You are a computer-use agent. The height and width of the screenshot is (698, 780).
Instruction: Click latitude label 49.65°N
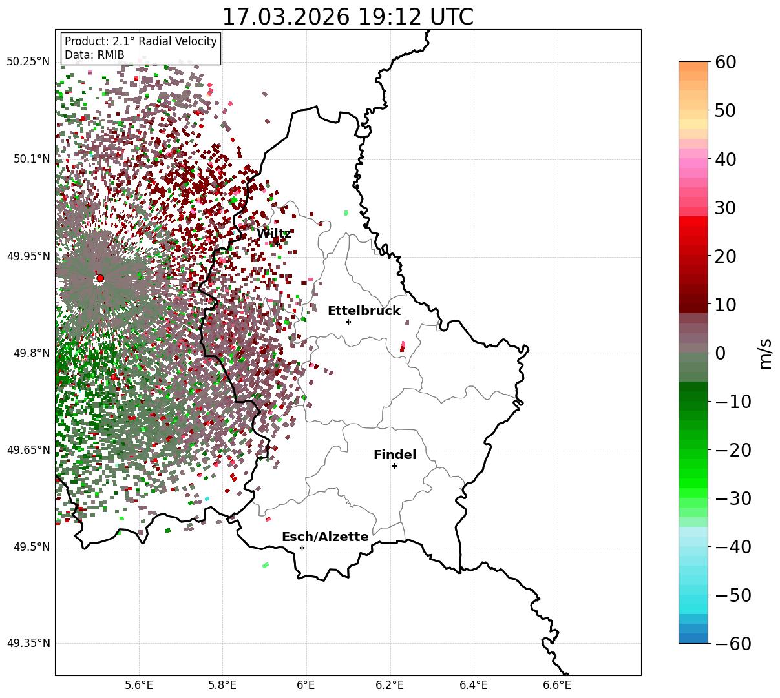[x=28, y=450]
